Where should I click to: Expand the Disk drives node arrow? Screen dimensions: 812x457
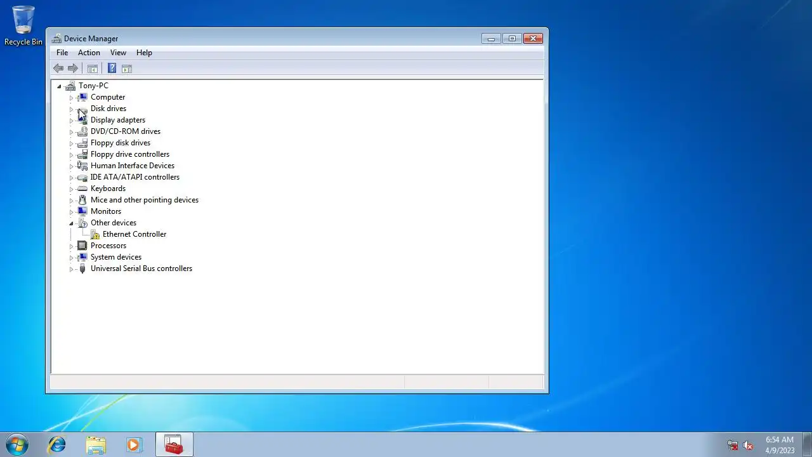coord(71,109)
